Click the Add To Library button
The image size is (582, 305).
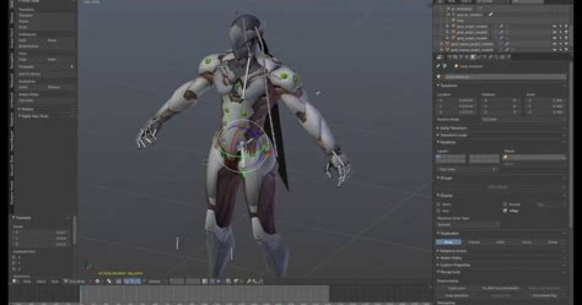(x=45, y=74)
